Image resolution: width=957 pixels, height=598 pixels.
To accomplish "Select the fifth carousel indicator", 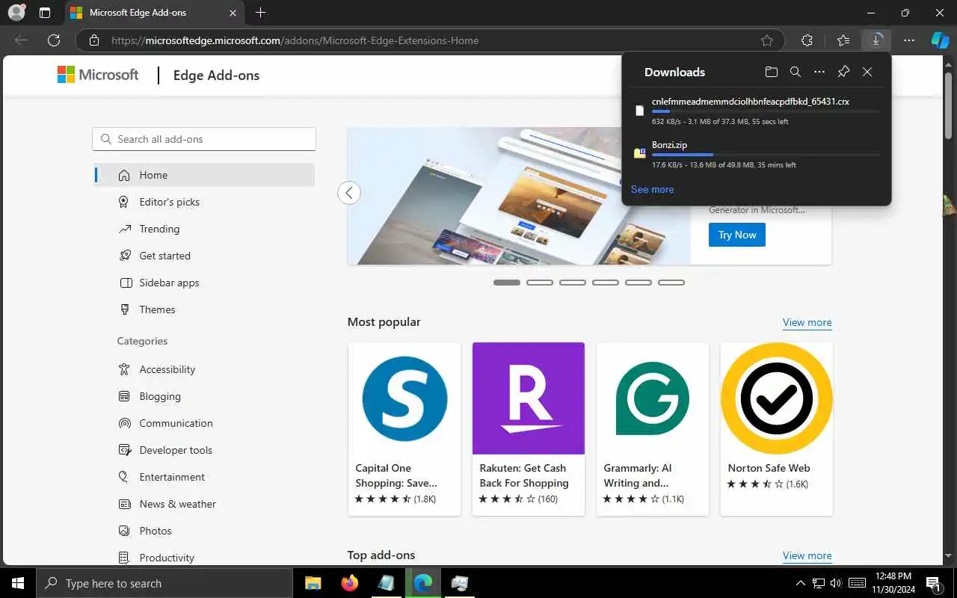I will (x=638, y=283).
